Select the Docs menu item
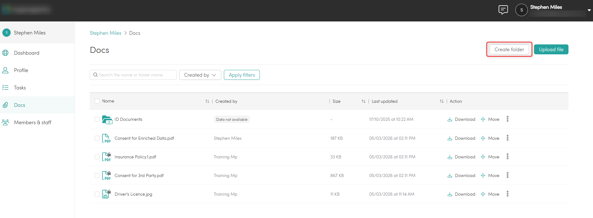Image resolution: width=593 pixels, height=218 pixels. tap(37, 105)
